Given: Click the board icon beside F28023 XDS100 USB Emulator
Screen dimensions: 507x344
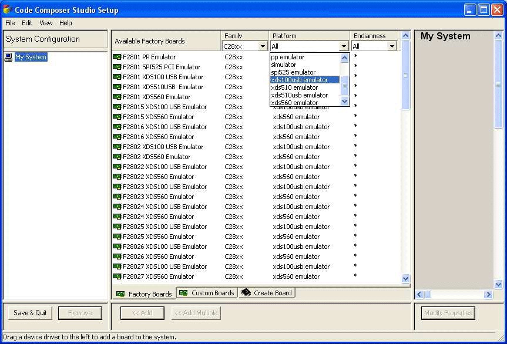Looking at the screenshot, I should 117,187.
